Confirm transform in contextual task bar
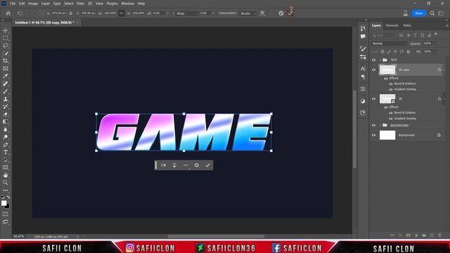 208,165
